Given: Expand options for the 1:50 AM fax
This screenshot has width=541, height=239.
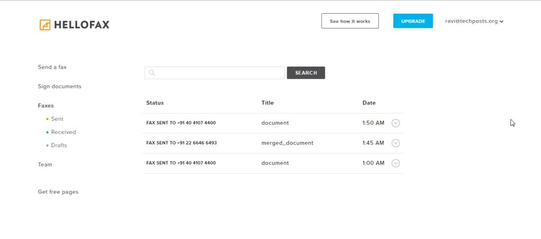Looking at the screenshot, I should (396, 123).
